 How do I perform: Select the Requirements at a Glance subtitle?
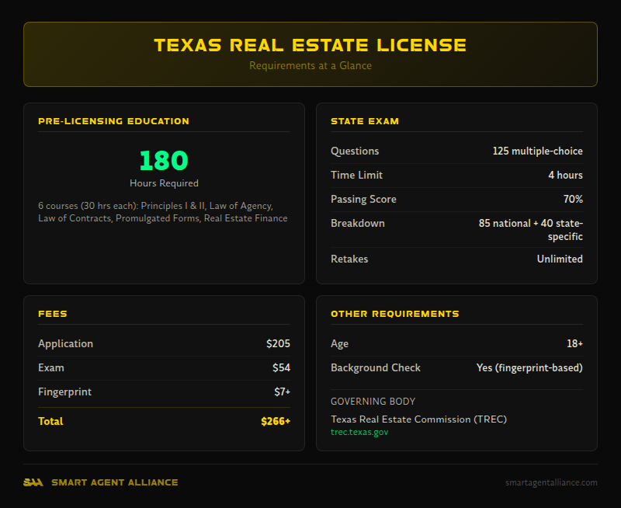tap(310, 66)
